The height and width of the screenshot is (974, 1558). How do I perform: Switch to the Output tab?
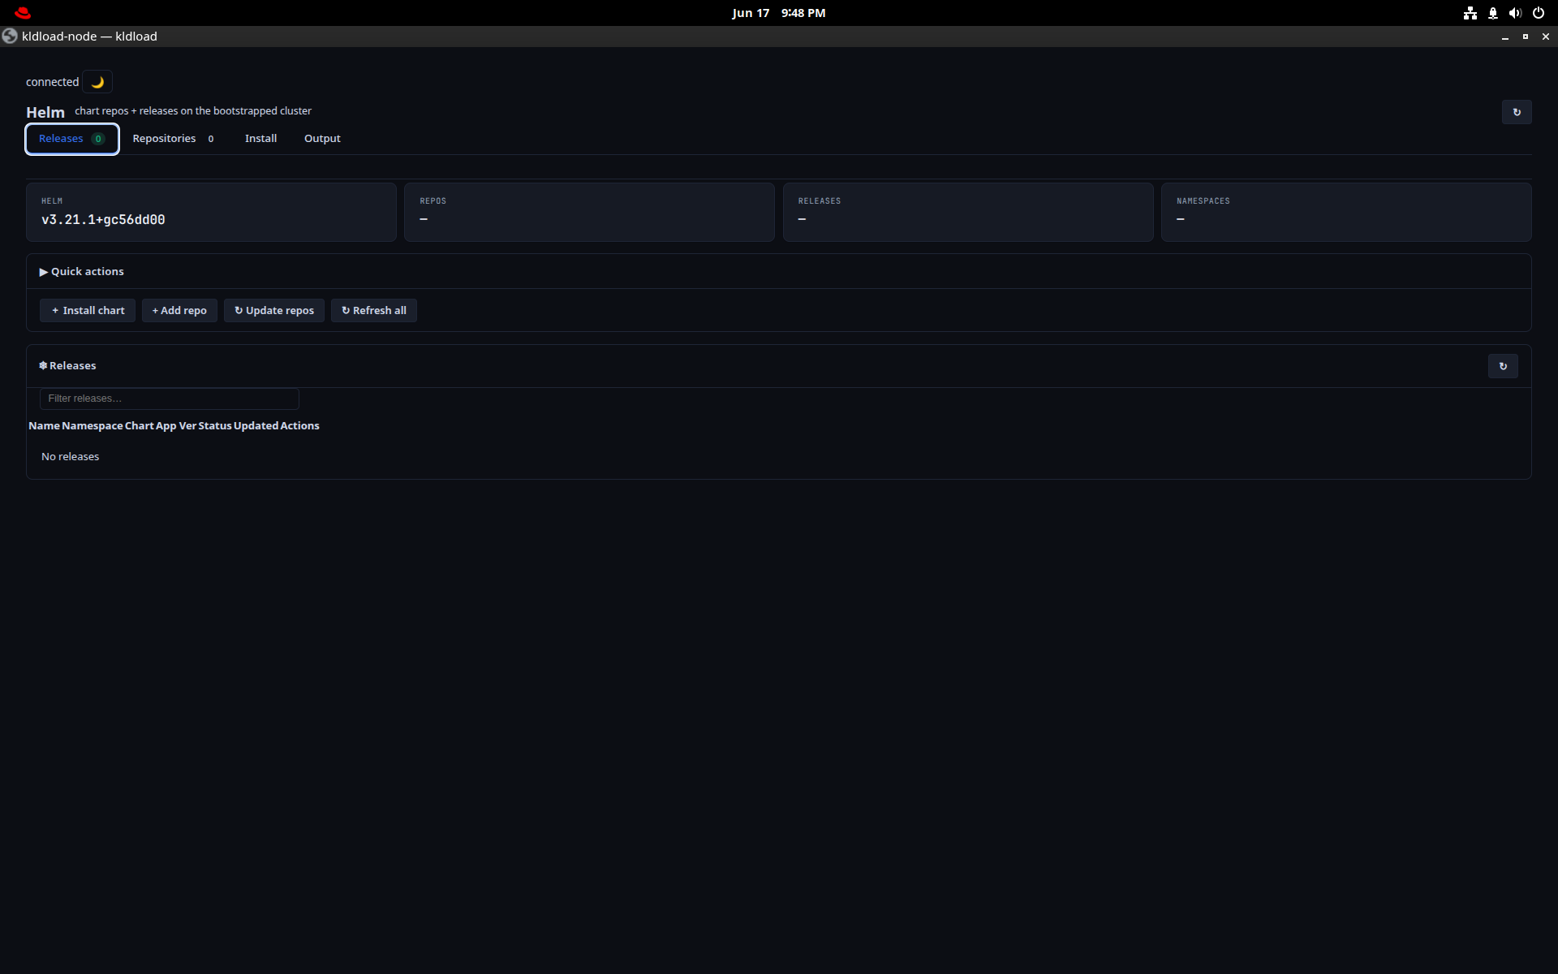coord(322,139)
